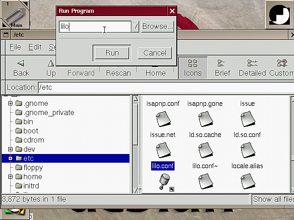Screen dimensions: 294x220
Task: Open the File menu
Action: point(15,47)
